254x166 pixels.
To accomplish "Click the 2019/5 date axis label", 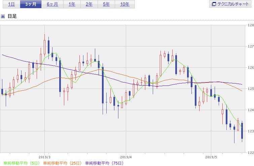I will [x=211, y=157].
